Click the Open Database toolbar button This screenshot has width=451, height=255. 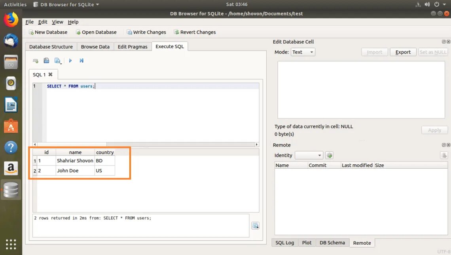click(96, 32)
